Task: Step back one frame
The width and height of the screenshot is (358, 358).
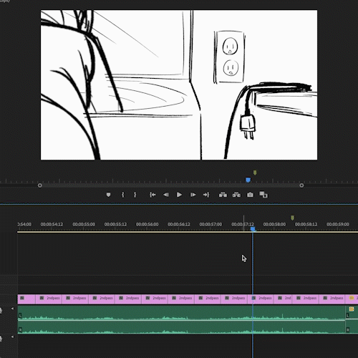Action: tap(166, 195)
